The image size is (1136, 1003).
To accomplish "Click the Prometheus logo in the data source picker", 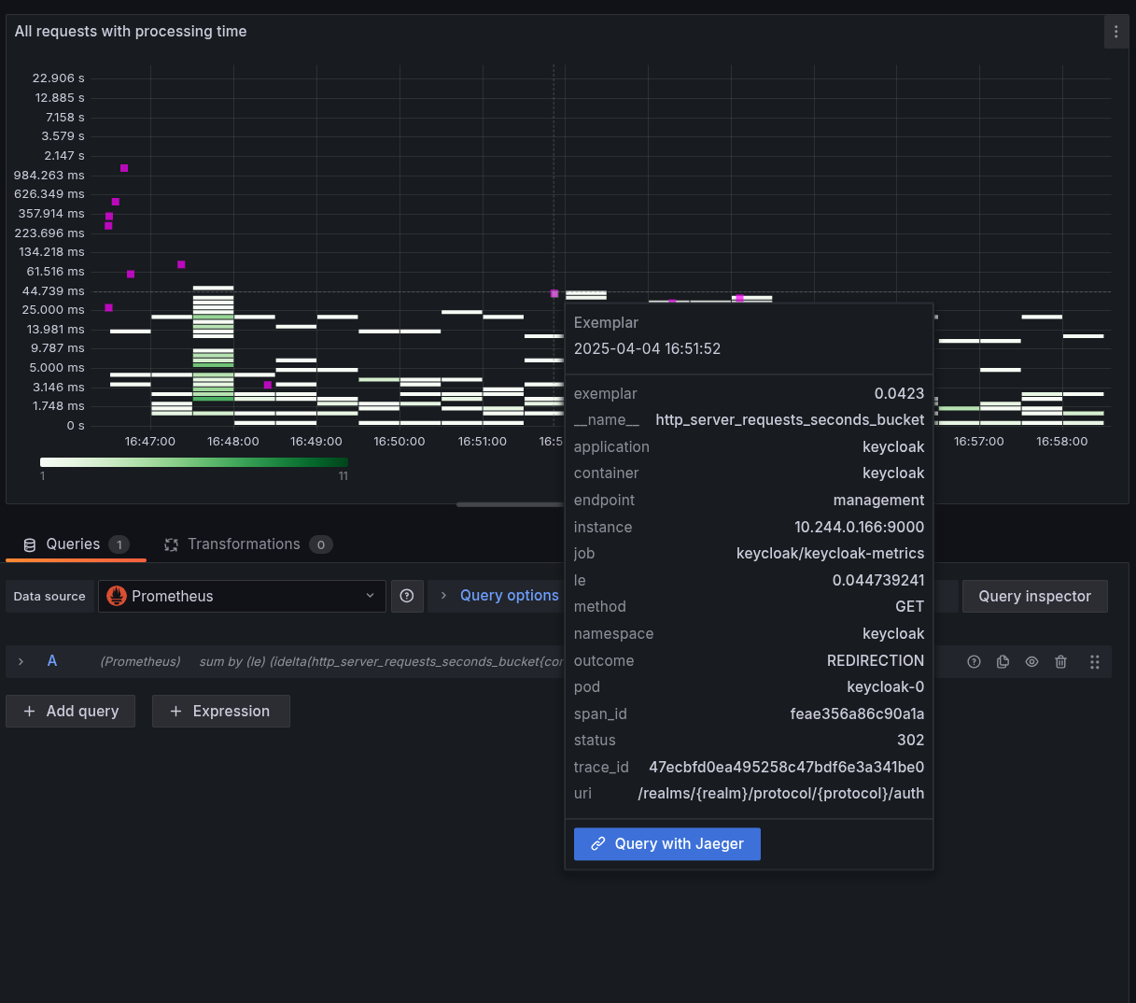I will pyautogui.click(x=117, y=596).
